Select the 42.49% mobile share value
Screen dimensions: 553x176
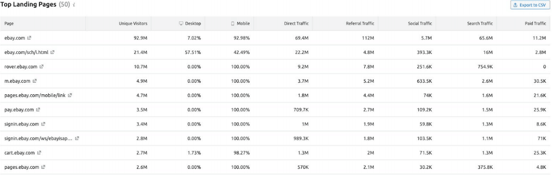click(242, 52)
